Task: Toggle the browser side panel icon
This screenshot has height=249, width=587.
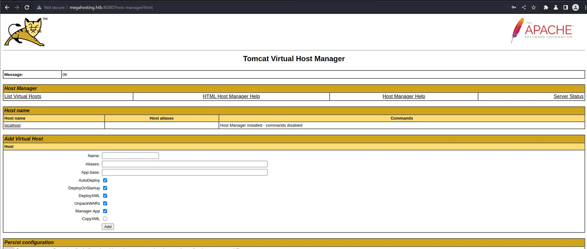Action: coord(565,7)
